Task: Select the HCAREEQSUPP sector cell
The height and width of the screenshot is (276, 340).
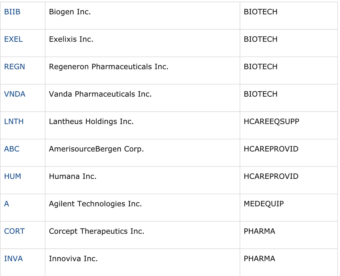Action: pos(289,125)
